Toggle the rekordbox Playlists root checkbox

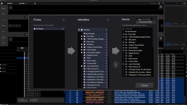(x=106, y=30)
